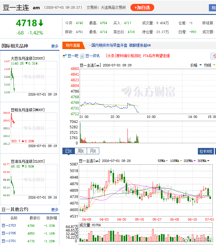The width and height of the screenshot is (216, 245).
Task: Click the 豆一吧 forum icon
Action: pyautogui.click(x=64, y=56)
